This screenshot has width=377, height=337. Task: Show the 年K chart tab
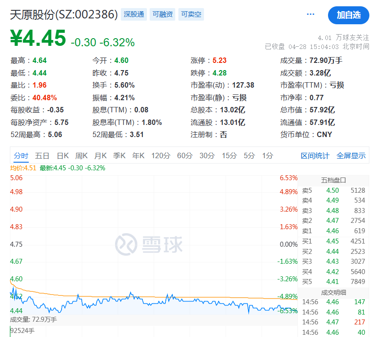point(138,156)
